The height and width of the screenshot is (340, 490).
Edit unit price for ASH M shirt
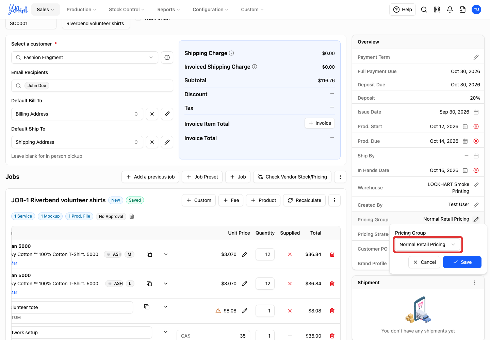(245, 254)
